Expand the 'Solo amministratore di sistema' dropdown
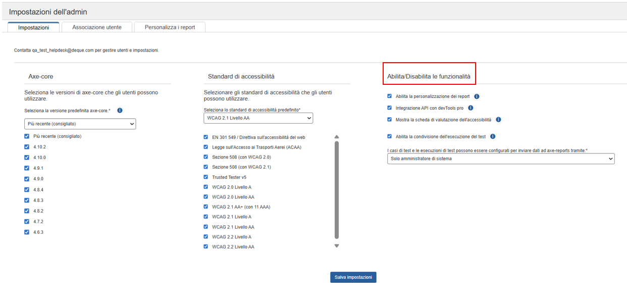The width and height of the screenshot is (627, 302). 500,159
